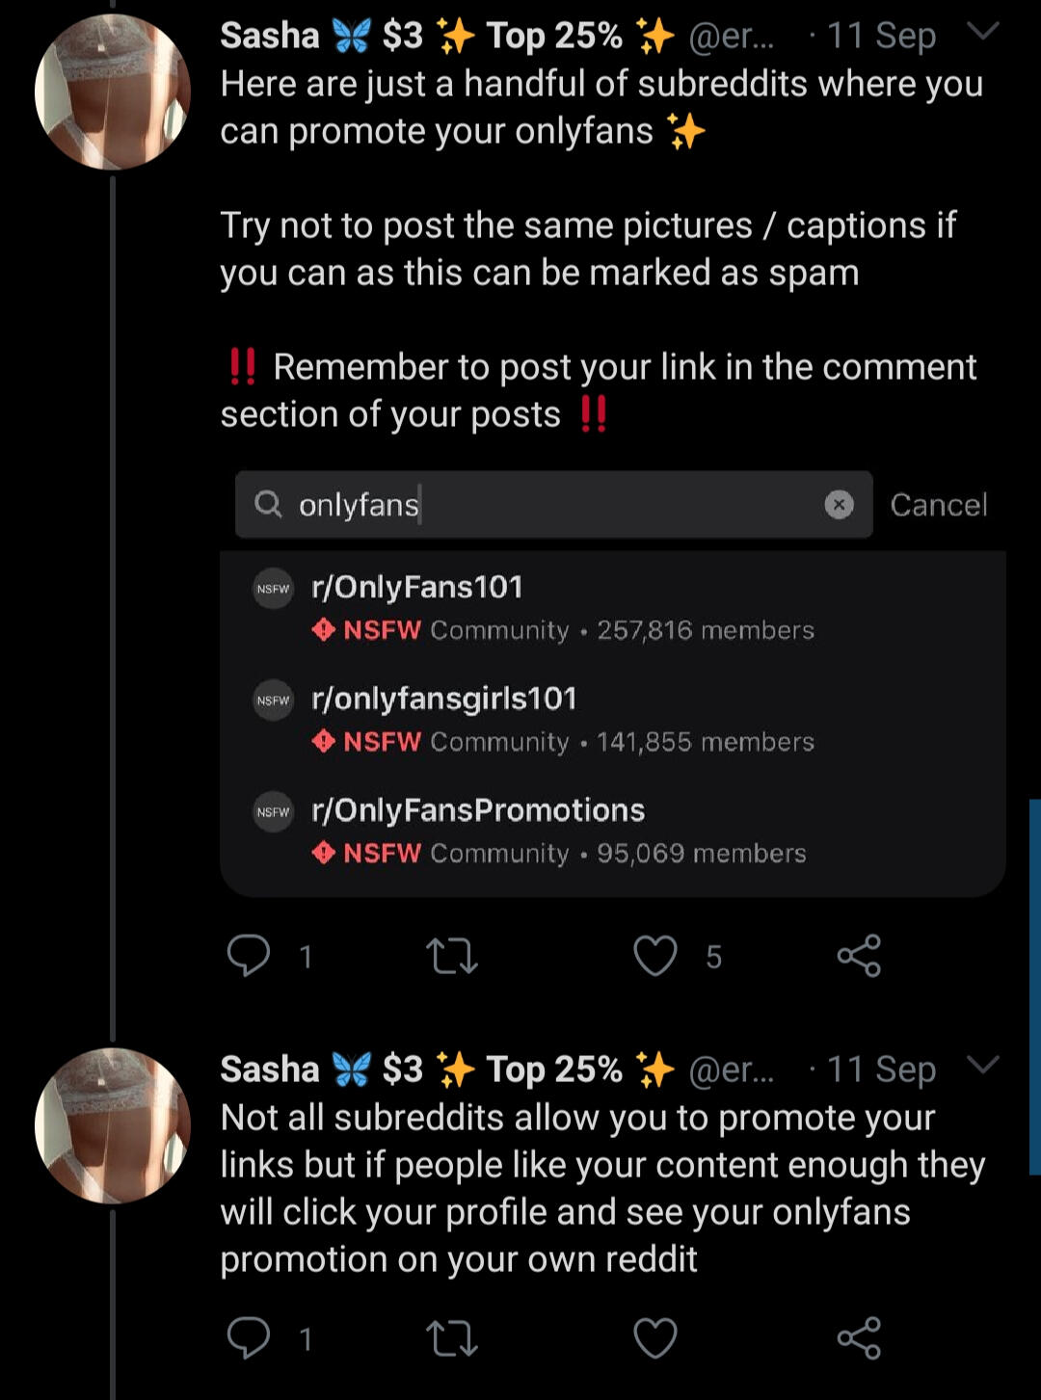Tap the magnifier icon in search bar
This screenshot has height=1400, width=1041.
tap(268, 504)
